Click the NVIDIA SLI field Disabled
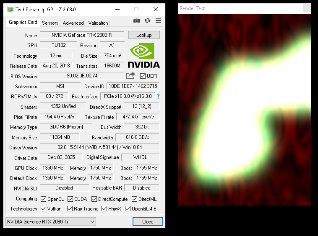Image resolution: width=318 pixels, height=236 pixels. [x=65, y=188]
